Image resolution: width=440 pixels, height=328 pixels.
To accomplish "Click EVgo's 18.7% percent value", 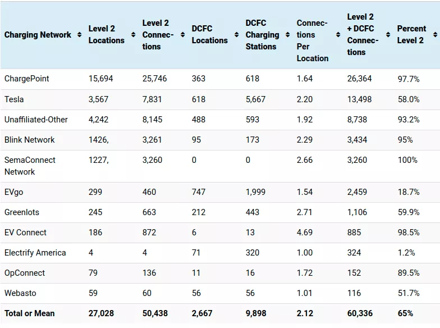I will coord(409,192).
